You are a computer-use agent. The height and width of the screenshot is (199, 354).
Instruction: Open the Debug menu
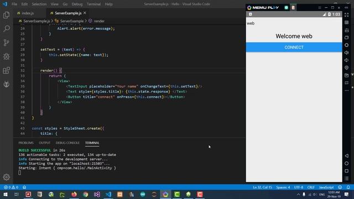[77, 4]
